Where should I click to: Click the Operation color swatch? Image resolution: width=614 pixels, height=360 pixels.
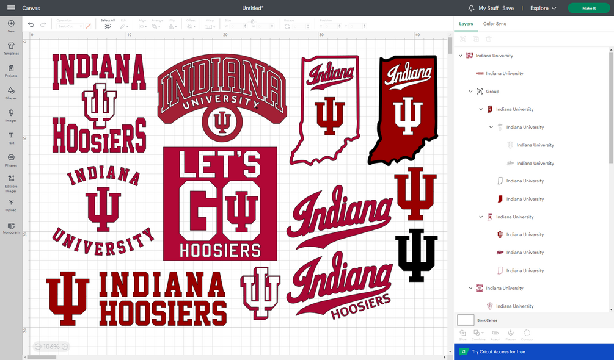(89, 26)
